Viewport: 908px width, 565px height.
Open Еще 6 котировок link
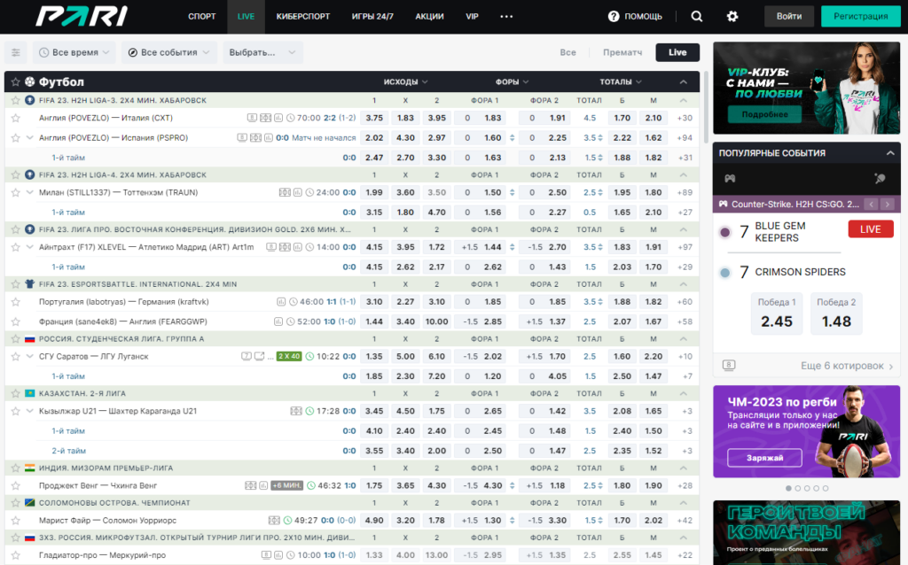847,366
